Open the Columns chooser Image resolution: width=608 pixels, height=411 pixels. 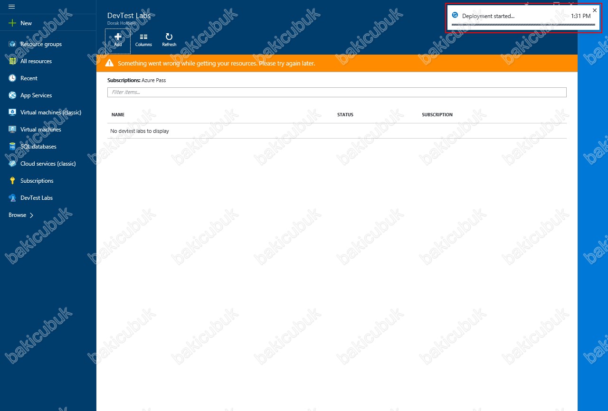coord(143,40)
